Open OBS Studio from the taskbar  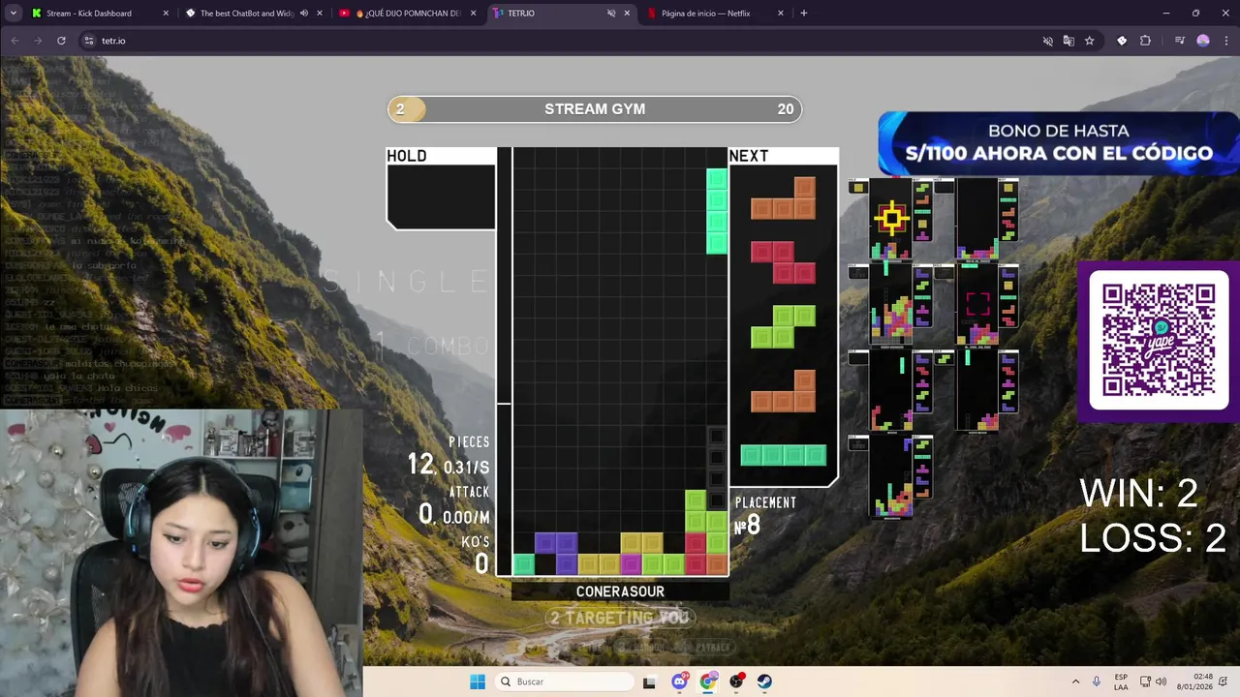(736, 682)
